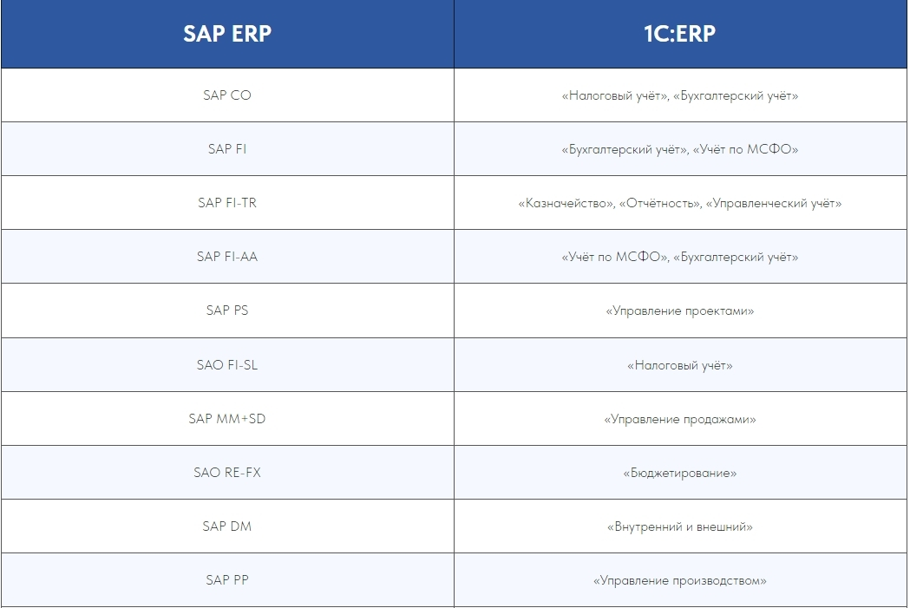
Task: Select the SAP FI cell
Action: click(x=227, y=149)
